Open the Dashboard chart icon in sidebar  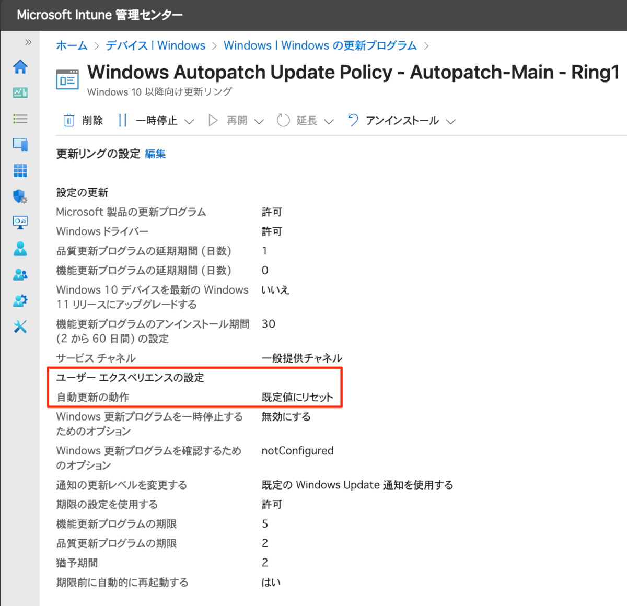point(20,93)
